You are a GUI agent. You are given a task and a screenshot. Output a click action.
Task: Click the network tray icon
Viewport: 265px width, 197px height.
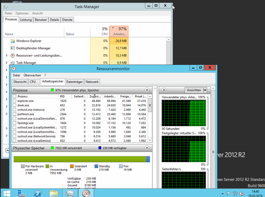click(x=235, y=194)
